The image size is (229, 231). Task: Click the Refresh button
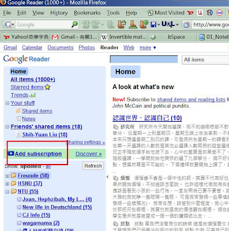(x=93, y=166)
